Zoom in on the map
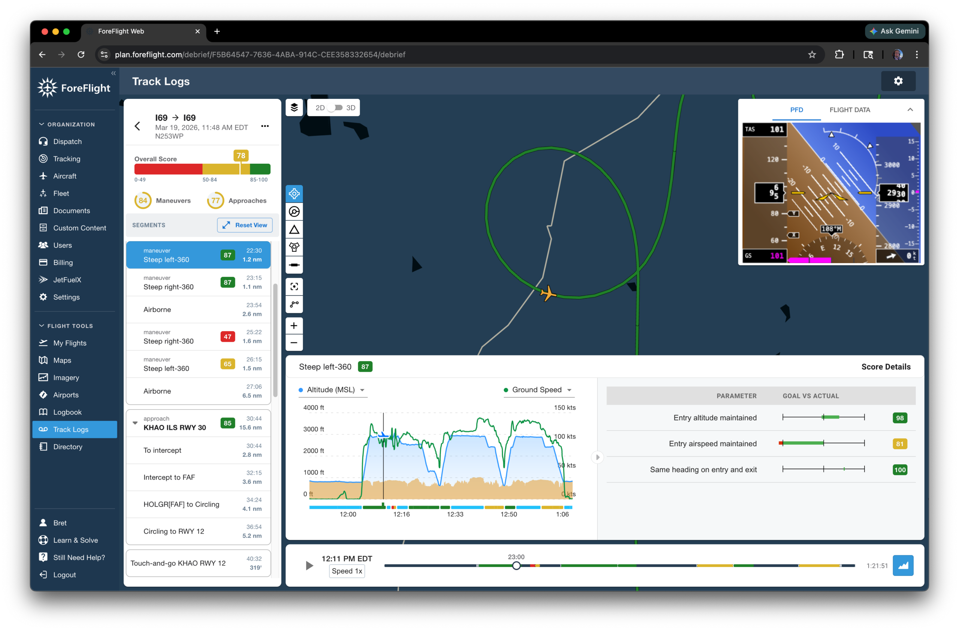The image size is (959, 631). 294,326
